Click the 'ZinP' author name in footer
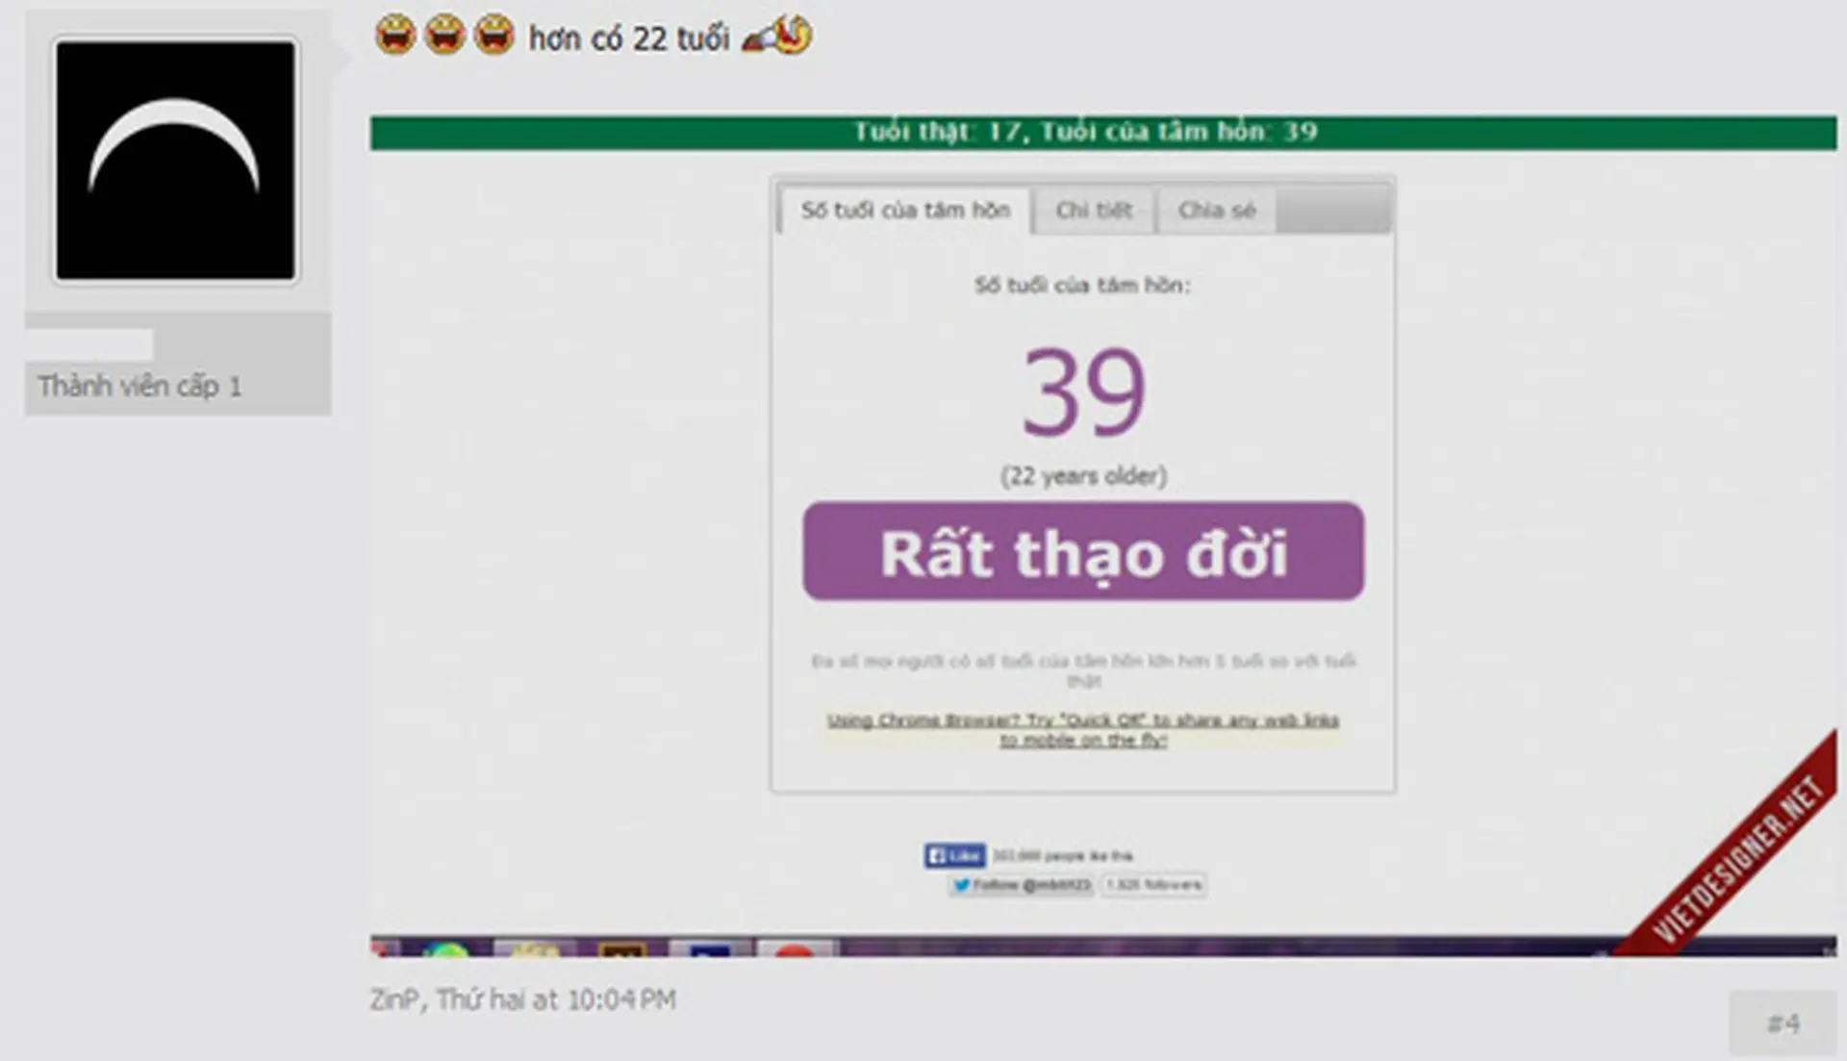 coord(395,1000)
